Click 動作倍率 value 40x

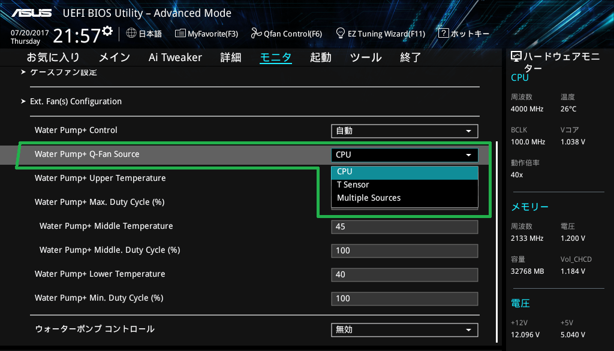(x=517, y=175)
